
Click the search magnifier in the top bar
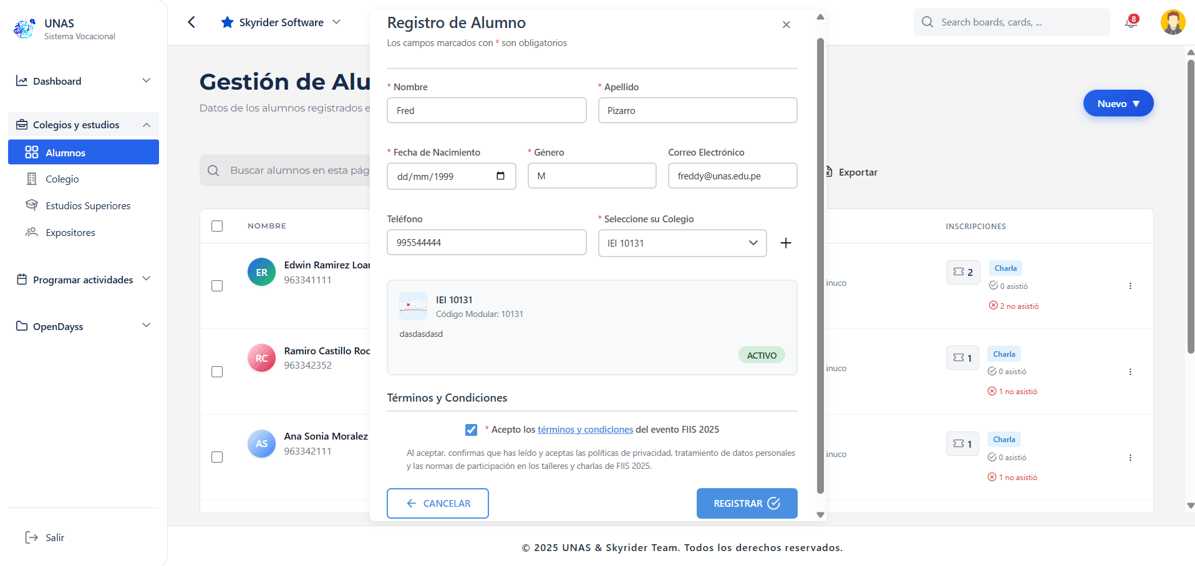point(927,22)
